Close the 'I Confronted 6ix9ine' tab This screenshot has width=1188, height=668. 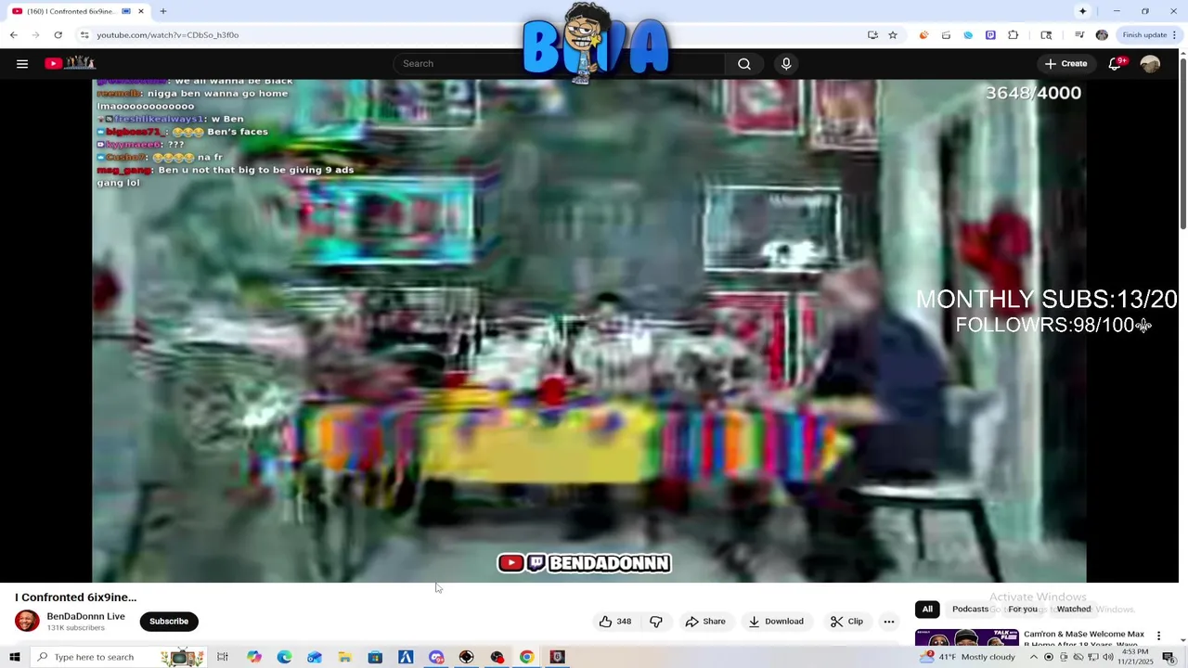pos(141,11)
